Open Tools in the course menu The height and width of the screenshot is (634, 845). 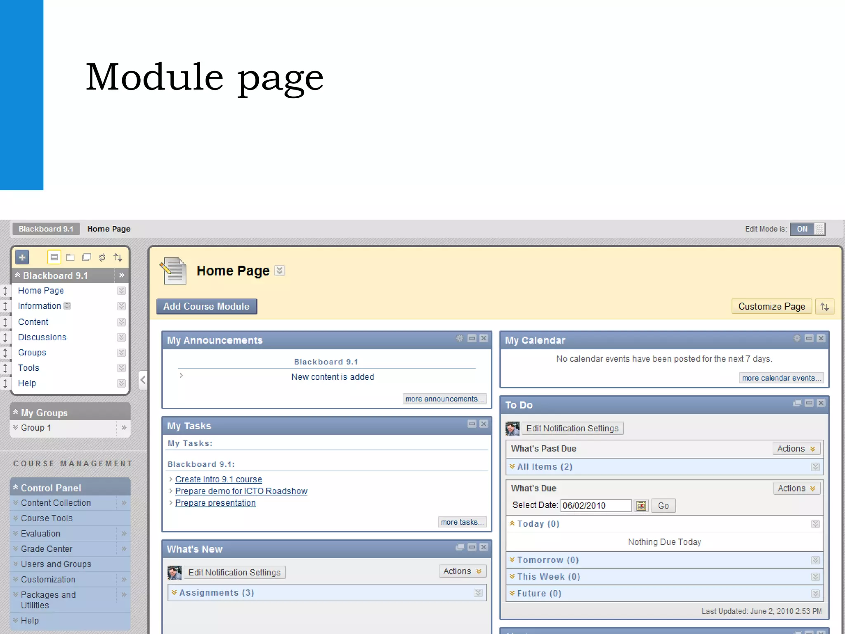click(28, 368)
